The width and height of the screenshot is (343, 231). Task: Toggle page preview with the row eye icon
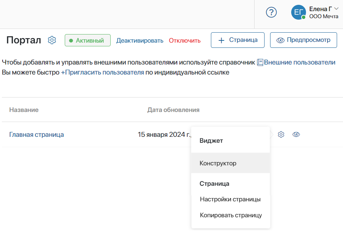click(x=296, y=134)
